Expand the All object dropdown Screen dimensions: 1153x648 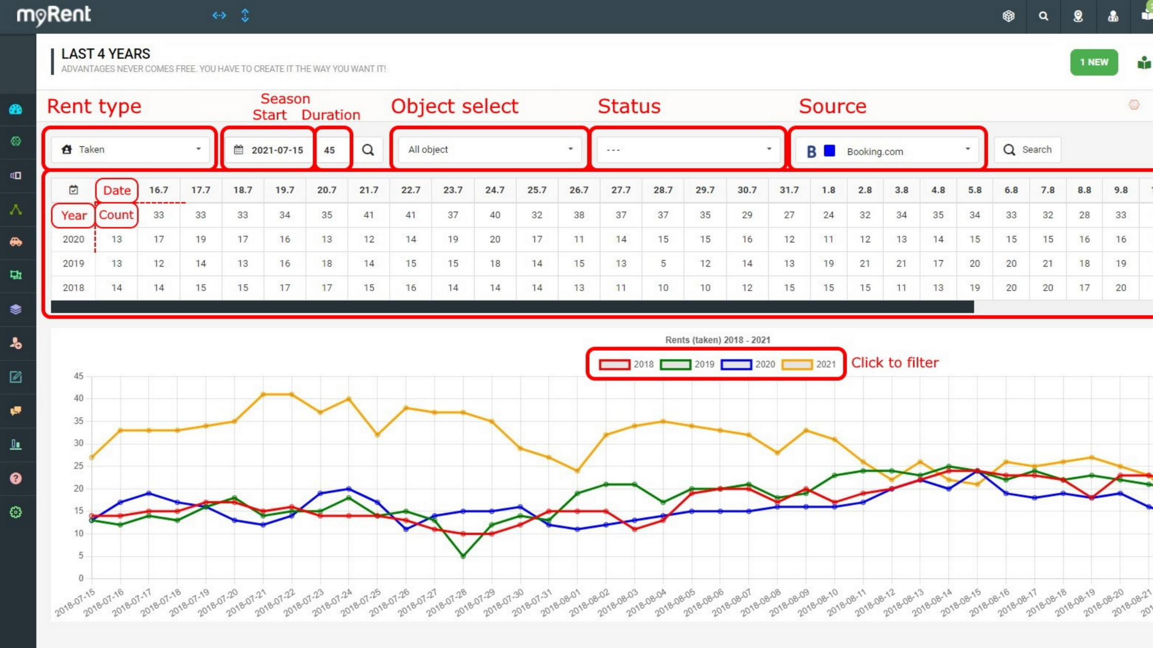pyautogui.click(x=490, y=150)
